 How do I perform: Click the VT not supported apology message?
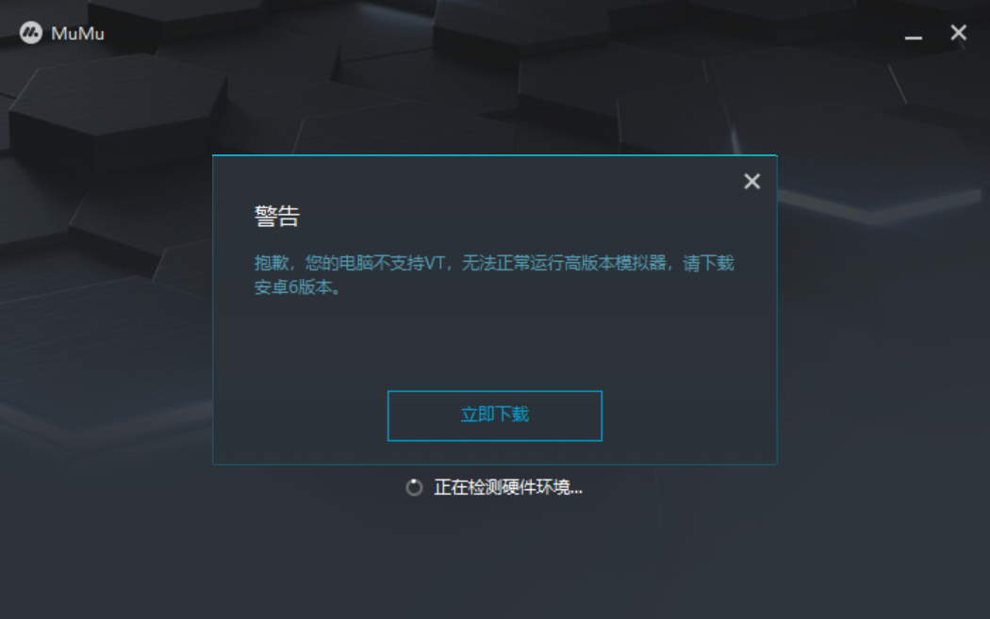coord(494,274)
